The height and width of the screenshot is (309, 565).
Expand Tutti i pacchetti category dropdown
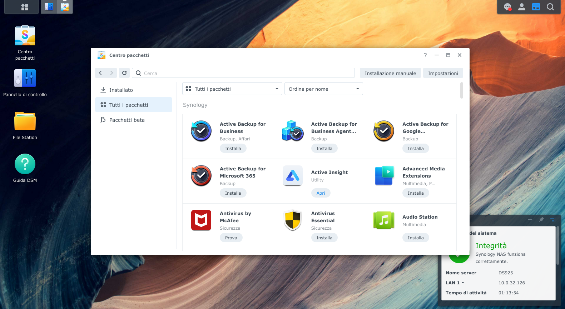point(232,89)
